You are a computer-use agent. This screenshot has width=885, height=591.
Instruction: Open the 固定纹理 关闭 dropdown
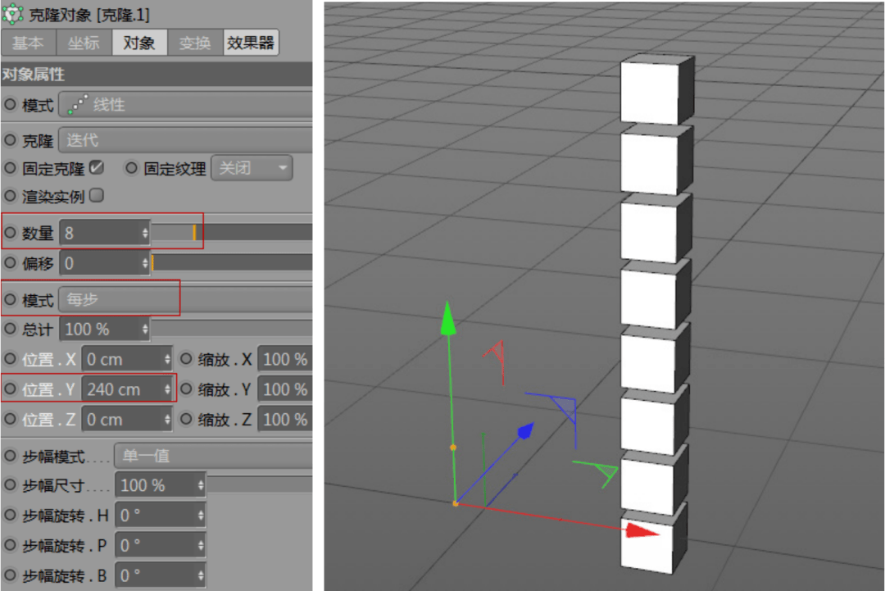(x=252, y=168)
